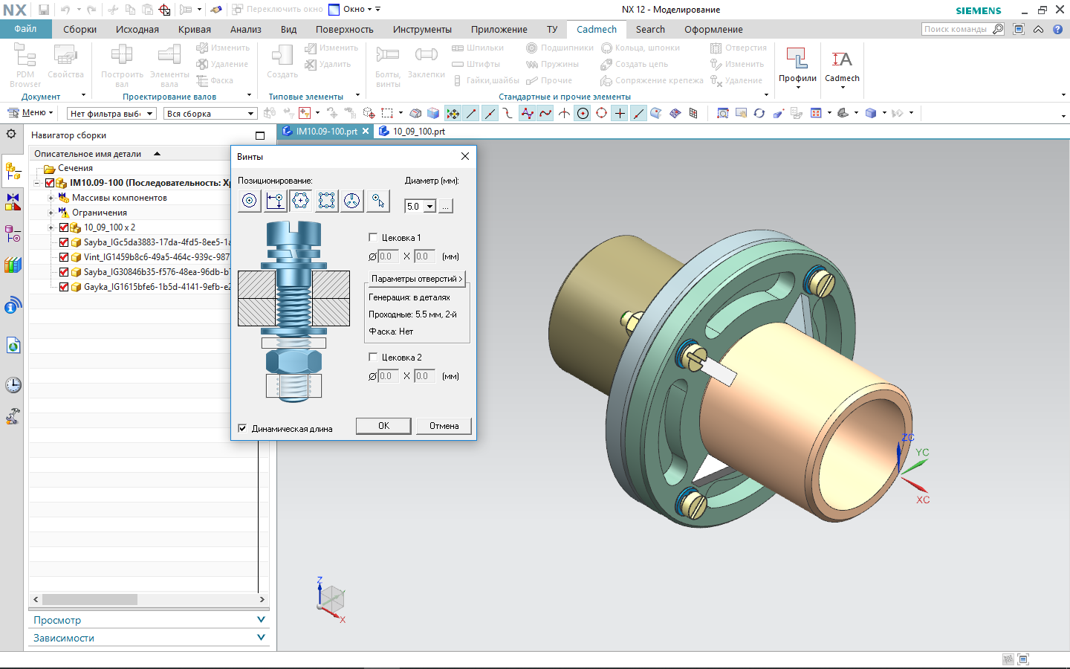Viewport: 1070px width, 669px height.
Task: Pick rectangular pattern positioning icon
Action: point(326,201)
